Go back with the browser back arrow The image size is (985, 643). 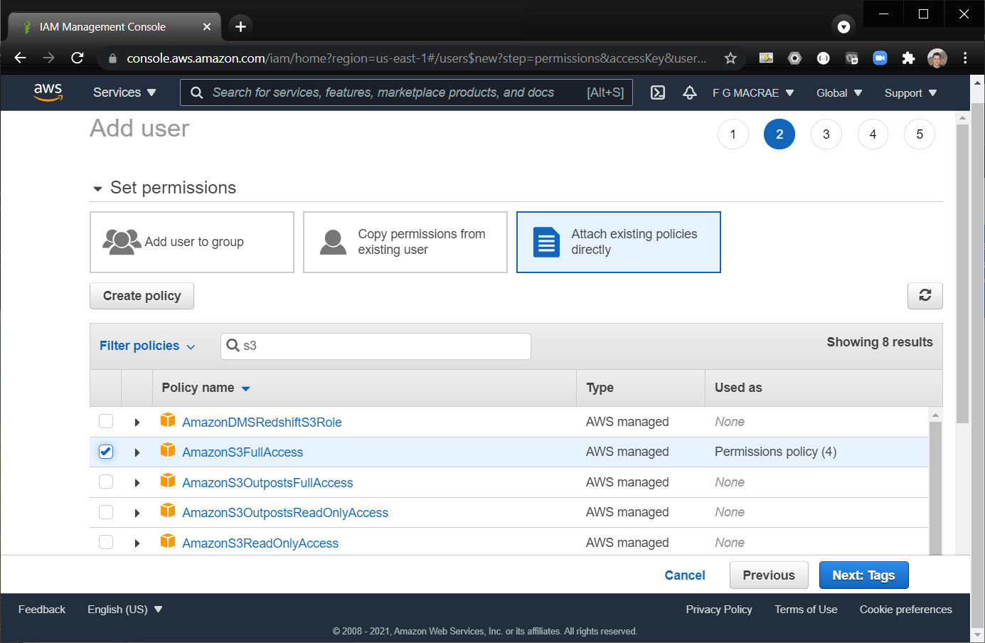click(21, 58)
